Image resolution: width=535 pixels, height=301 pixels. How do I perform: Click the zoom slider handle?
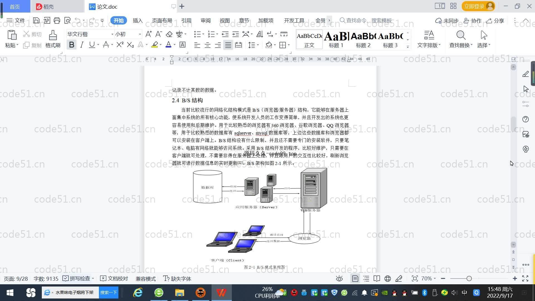(x=469, y=278)
